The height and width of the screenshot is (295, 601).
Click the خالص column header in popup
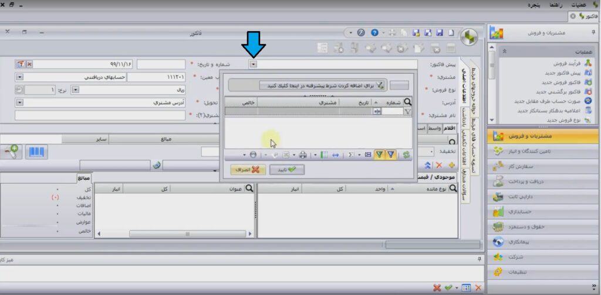(x=241, y=102)
